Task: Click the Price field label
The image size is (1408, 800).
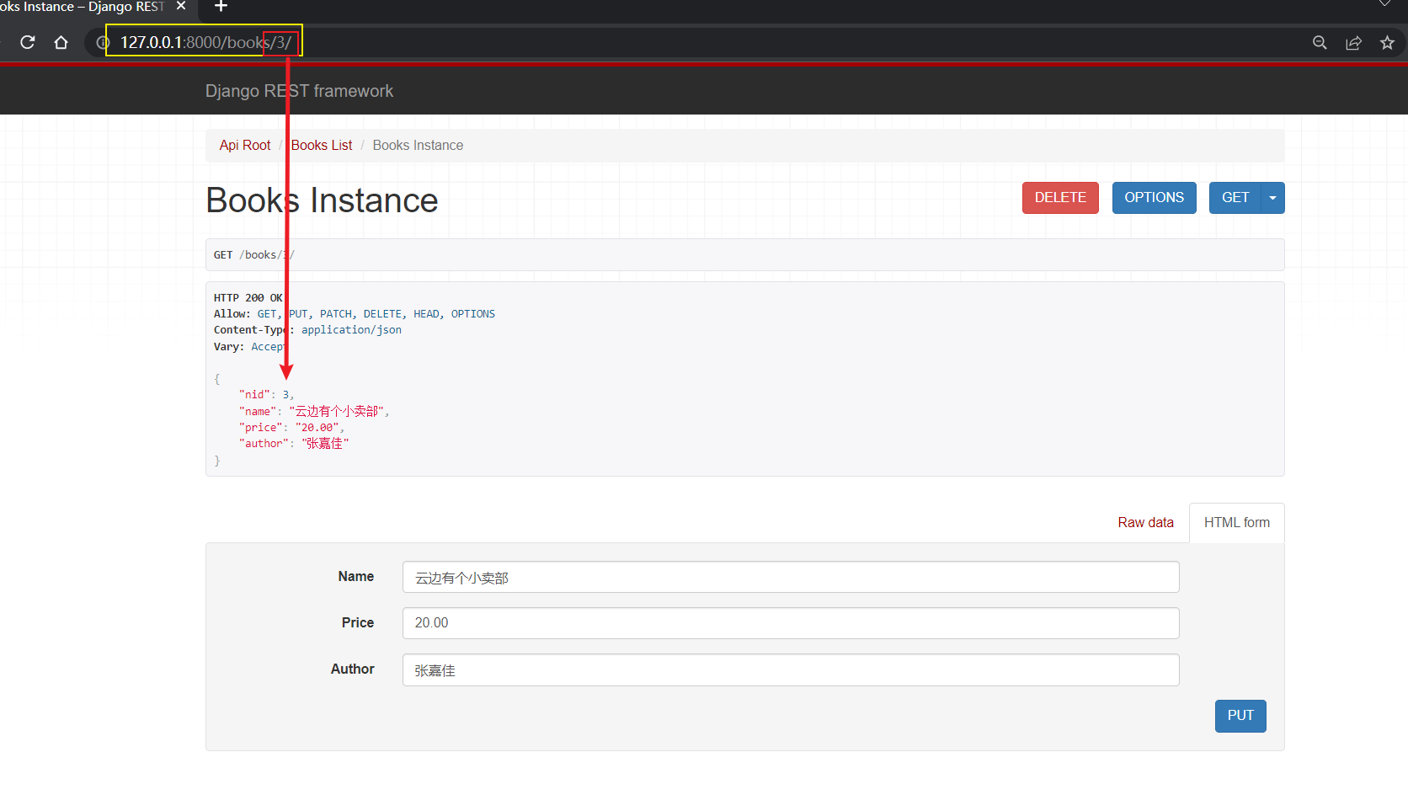Action: 358,623
